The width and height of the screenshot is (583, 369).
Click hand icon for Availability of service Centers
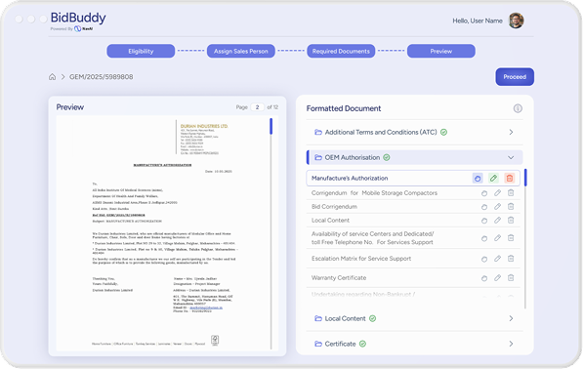tap(484, 238)
